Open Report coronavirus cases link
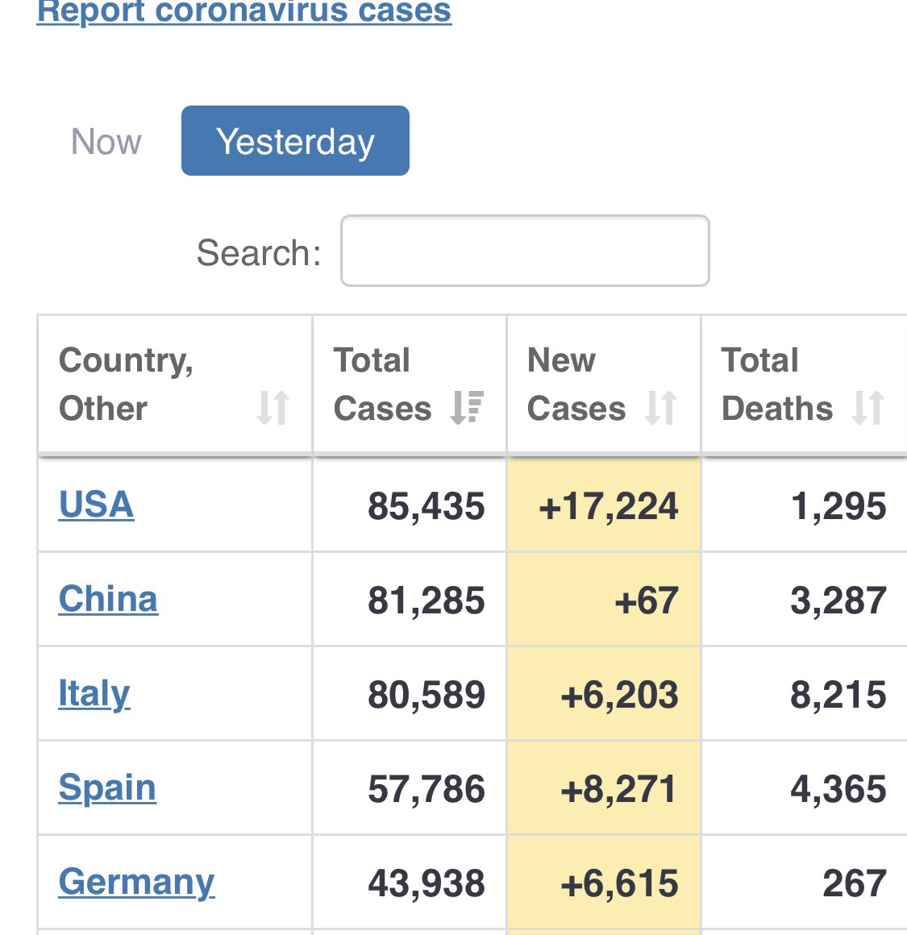907x935 pixels. pyautogui.click(x=244, y=10)
